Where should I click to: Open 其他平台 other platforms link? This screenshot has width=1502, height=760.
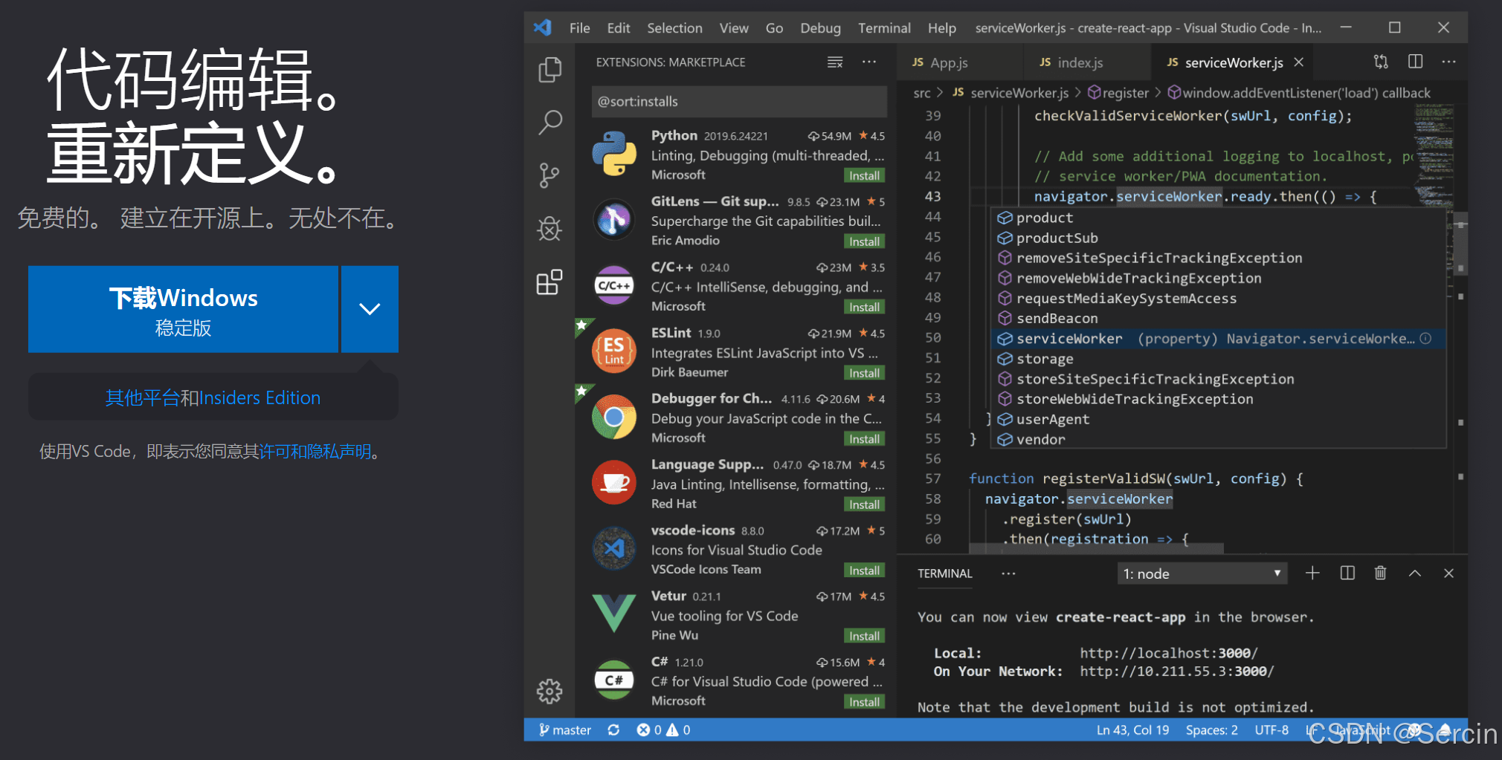click(143, 398)
